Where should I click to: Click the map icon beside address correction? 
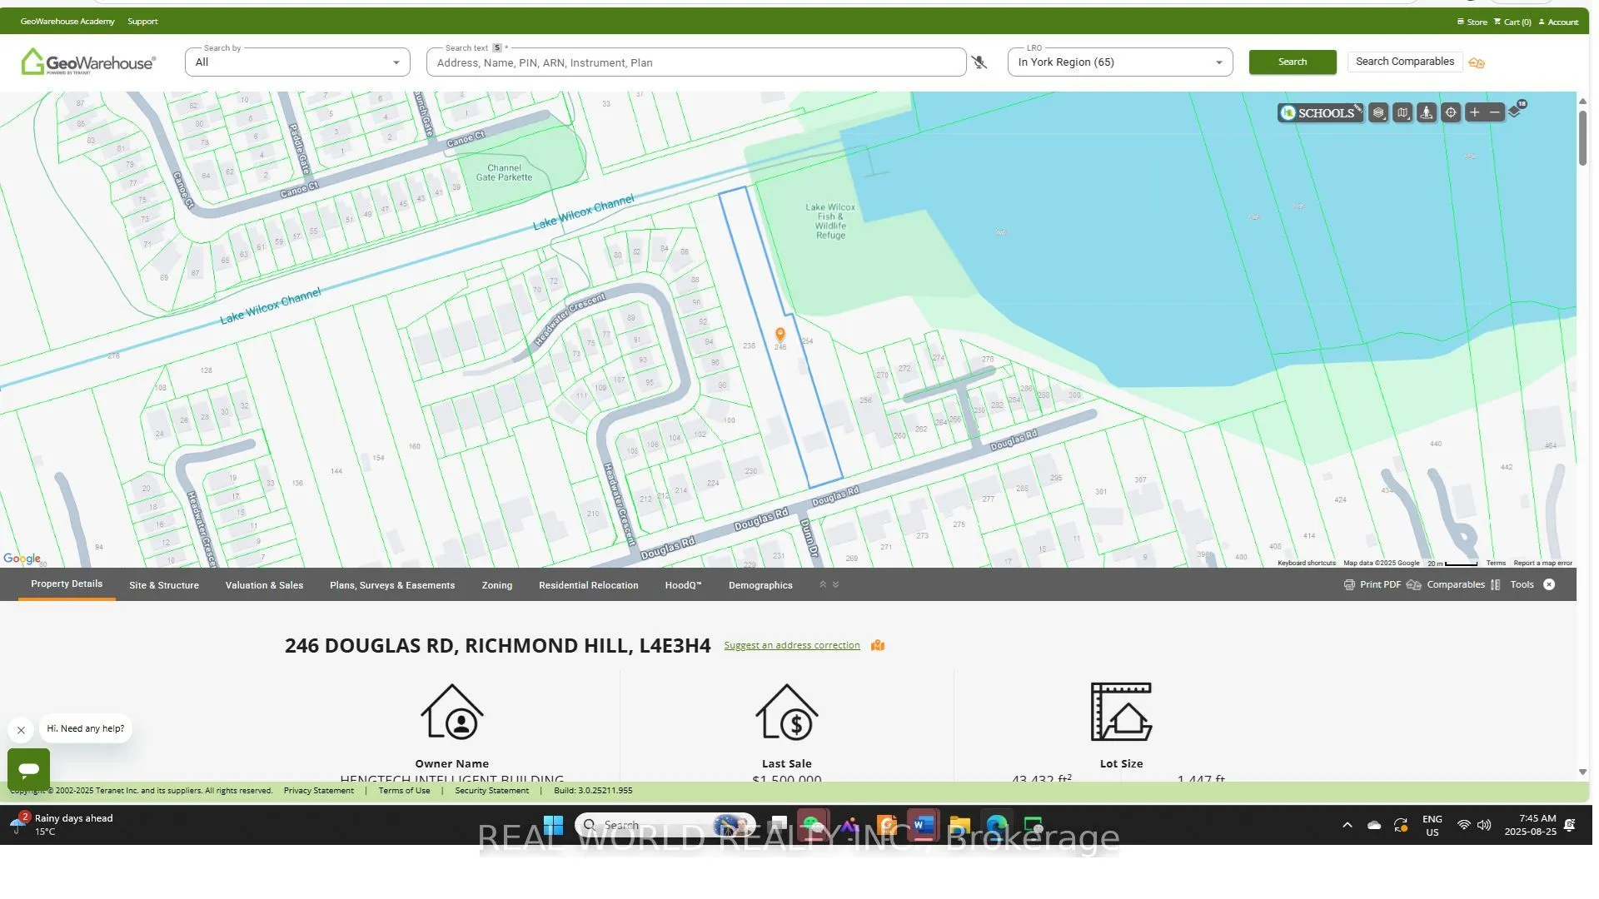point(878,646)
